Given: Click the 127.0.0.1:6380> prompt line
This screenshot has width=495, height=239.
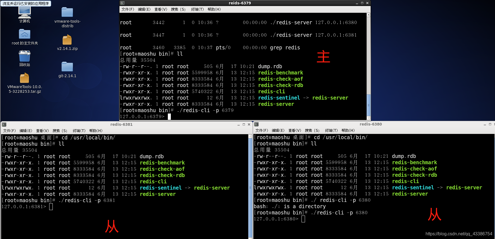Looking at the screenshot, I should coord(279,219).
